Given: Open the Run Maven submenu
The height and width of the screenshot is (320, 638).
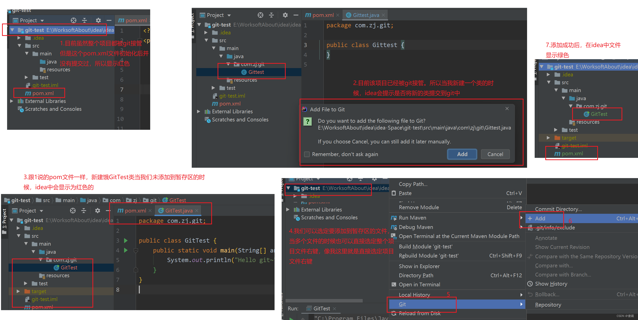Looking at the screenshot, I should (457, 218).
